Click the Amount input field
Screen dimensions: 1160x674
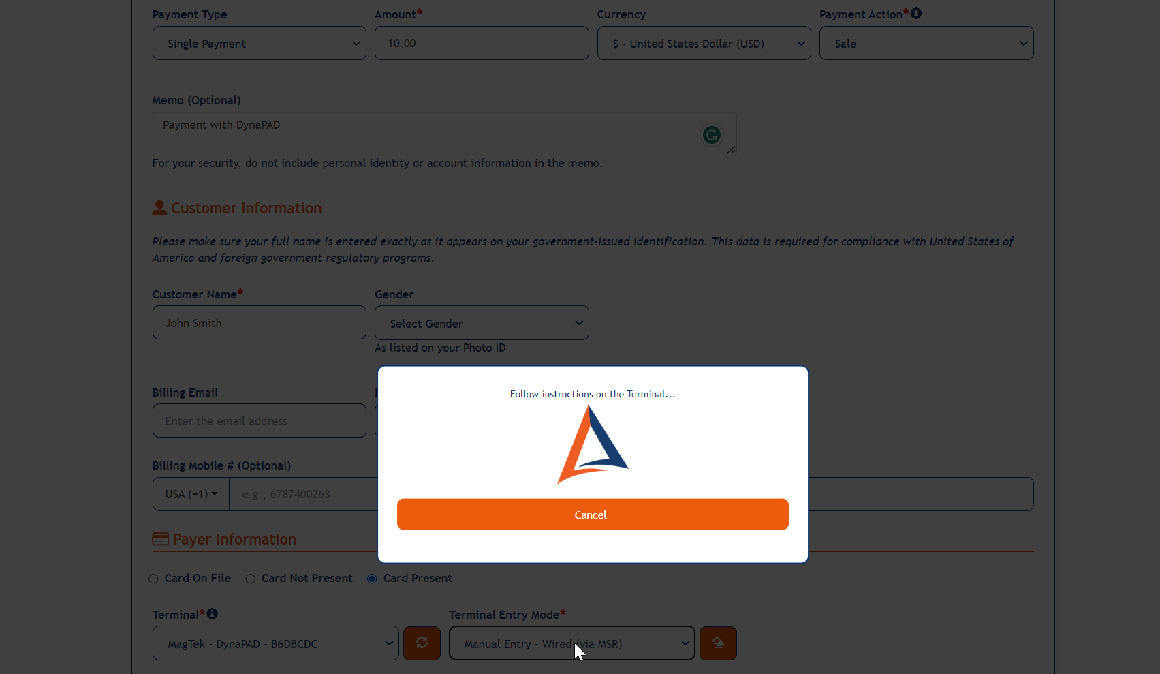[482, 43]
